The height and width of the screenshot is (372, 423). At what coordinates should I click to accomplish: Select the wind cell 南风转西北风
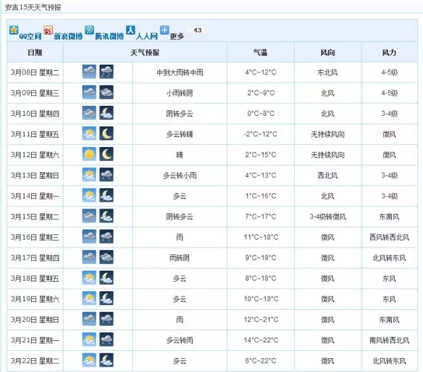pos(389,340)
